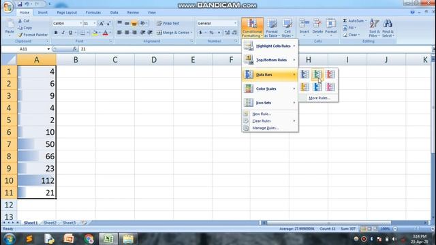Expand the font color dropdown arrow
This screenshot has width=436, height=245.
110,33
